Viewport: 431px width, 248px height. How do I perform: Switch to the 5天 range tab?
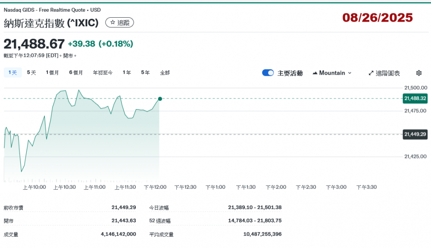click(31, 72)
